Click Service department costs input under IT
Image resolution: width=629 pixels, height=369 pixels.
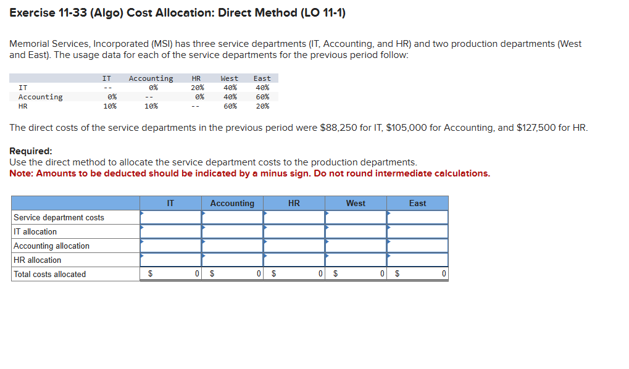[x=170, y=217]
